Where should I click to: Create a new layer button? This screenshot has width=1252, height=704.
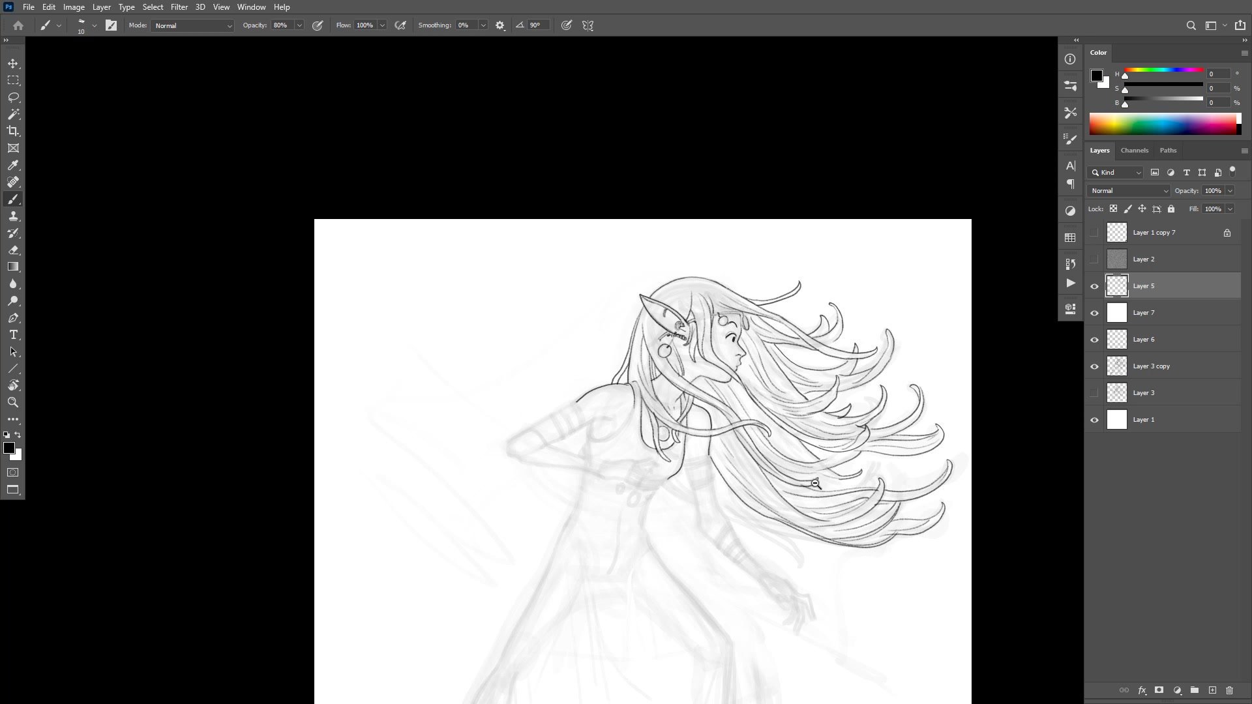tap(1212, 690)
